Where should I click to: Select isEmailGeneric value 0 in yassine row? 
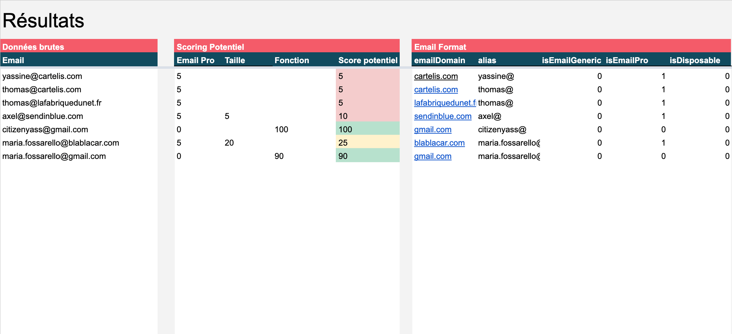point(599,76)
